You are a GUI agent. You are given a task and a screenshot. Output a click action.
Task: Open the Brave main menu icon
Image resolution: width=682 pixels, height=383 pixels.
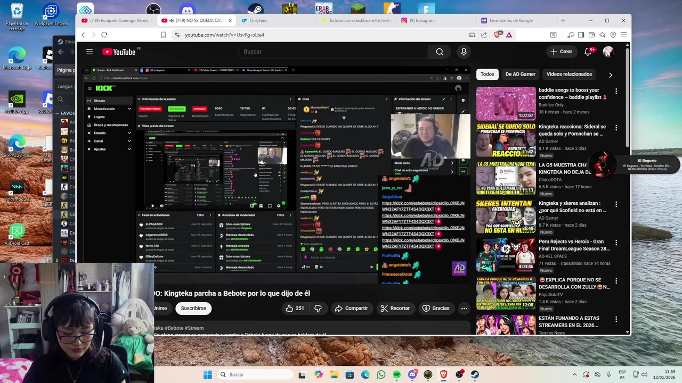pos(623,35)
